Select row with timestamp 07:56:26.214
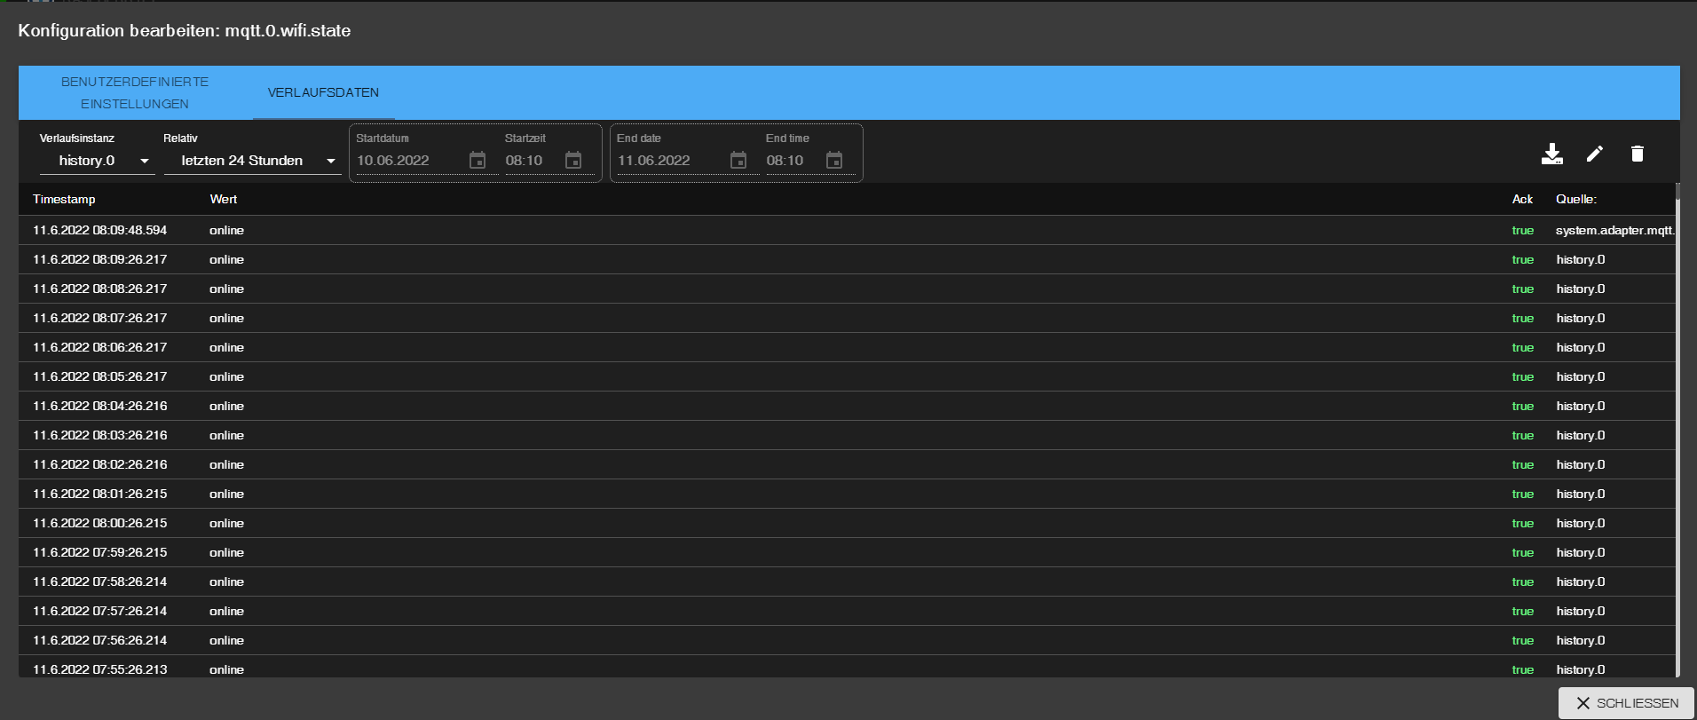 (847, 640)
